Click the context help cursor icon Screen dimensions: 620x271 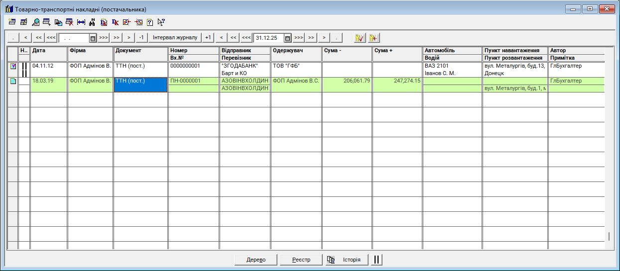click(x=161, y=22)
